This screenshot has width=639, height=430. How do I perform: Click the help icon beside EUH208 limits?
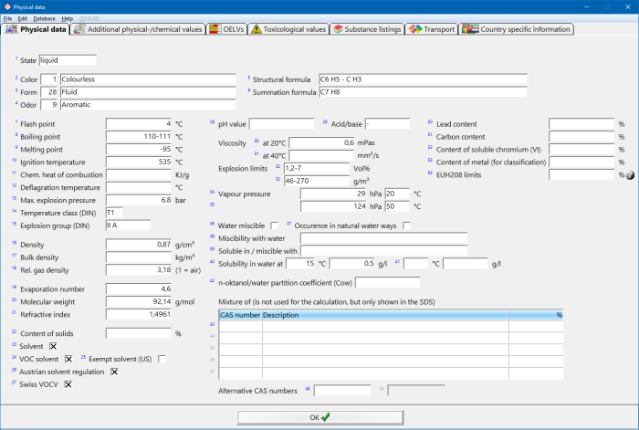[x=629, y=174]
